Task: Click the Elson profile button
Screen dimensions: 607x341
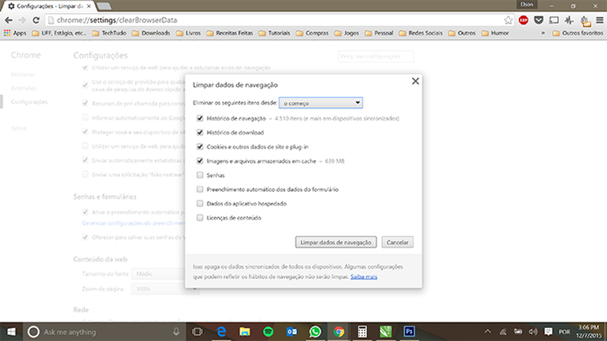Action: click(x=527, y=5)
